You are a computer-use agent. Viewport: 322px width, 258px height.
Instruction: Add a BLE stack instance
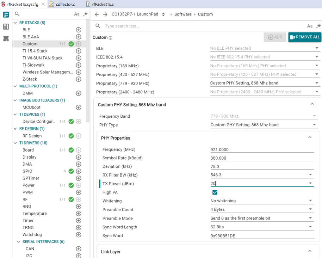(79, 30)
